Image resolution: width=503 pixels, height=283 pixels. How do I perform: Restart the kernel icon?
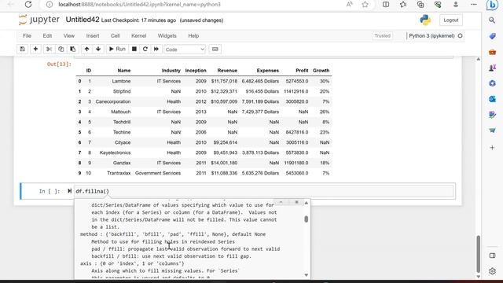coord(145,49)
